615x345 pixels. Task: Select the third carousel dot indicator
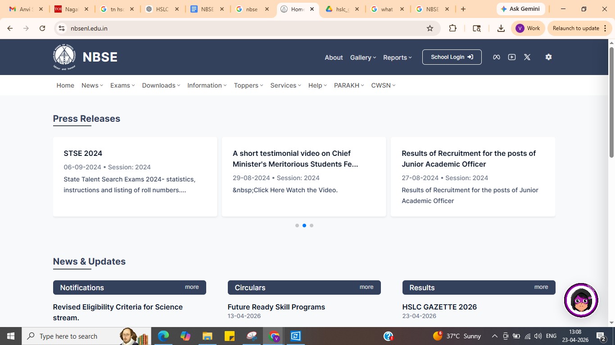[311, 226]
